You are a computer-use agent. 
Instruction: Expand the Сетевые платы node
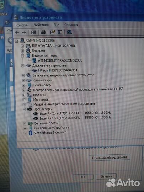[x=25, y=124]
